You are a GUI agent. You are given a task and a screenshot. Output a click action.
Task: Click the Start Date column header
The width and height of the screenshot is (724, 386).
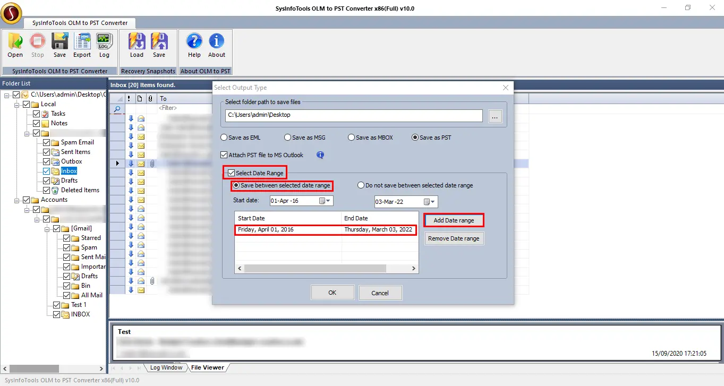coord(288,218)
